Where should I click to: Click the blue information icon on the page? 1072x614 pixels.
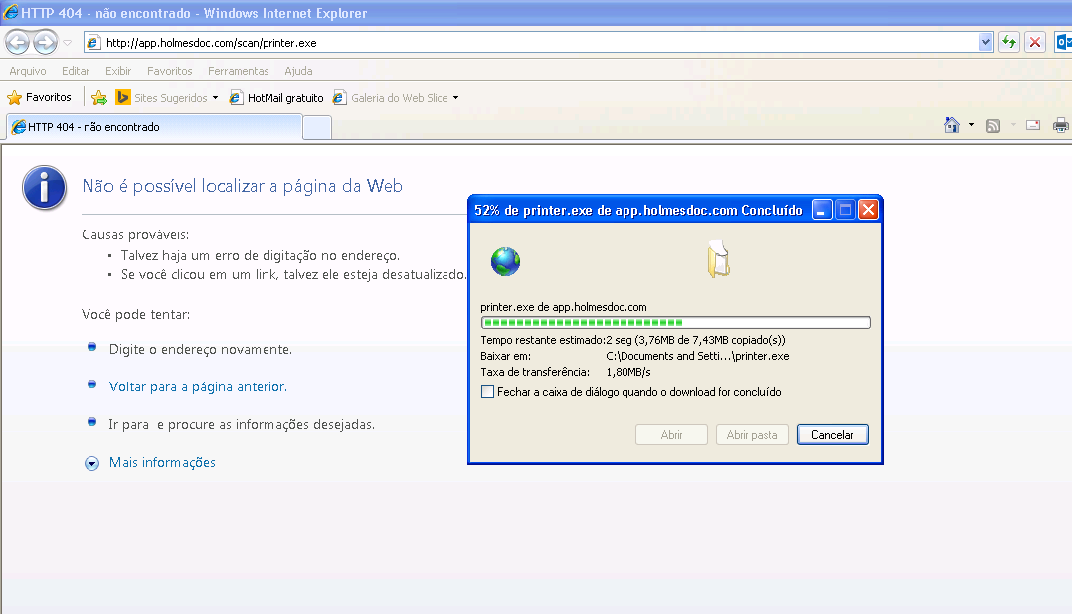[x=44, y=187]
